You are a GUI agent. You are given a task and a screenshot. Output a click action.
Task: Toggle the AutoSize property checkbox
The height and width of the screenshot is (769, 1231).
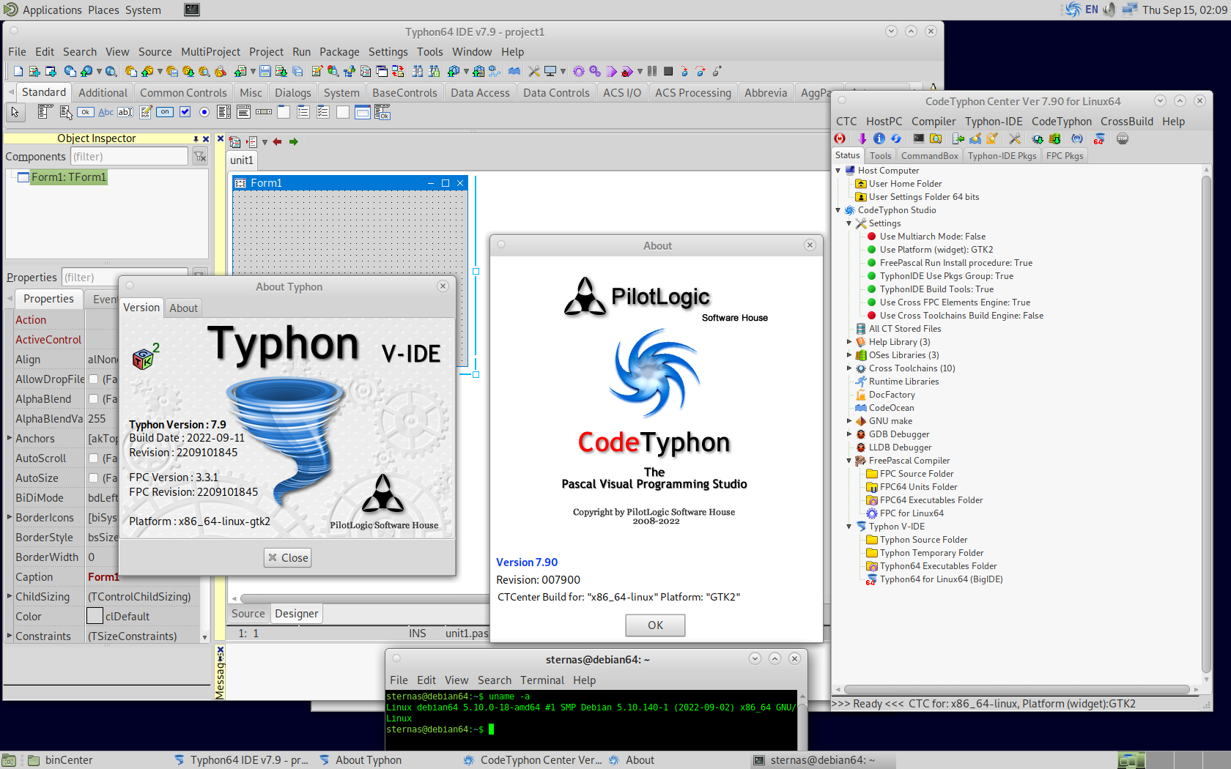click(94, 478)
